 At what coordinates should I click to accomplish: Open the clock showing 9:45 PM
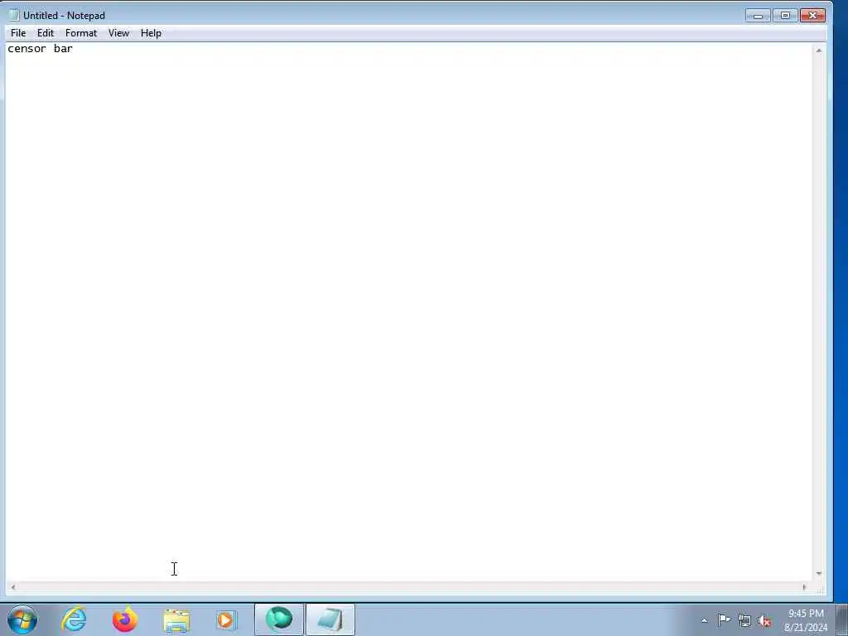(x=806, y=620)
